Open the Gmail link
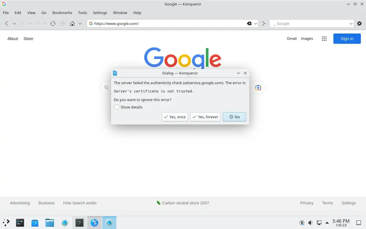The image size is (366, 229). [x=292, y=39]
